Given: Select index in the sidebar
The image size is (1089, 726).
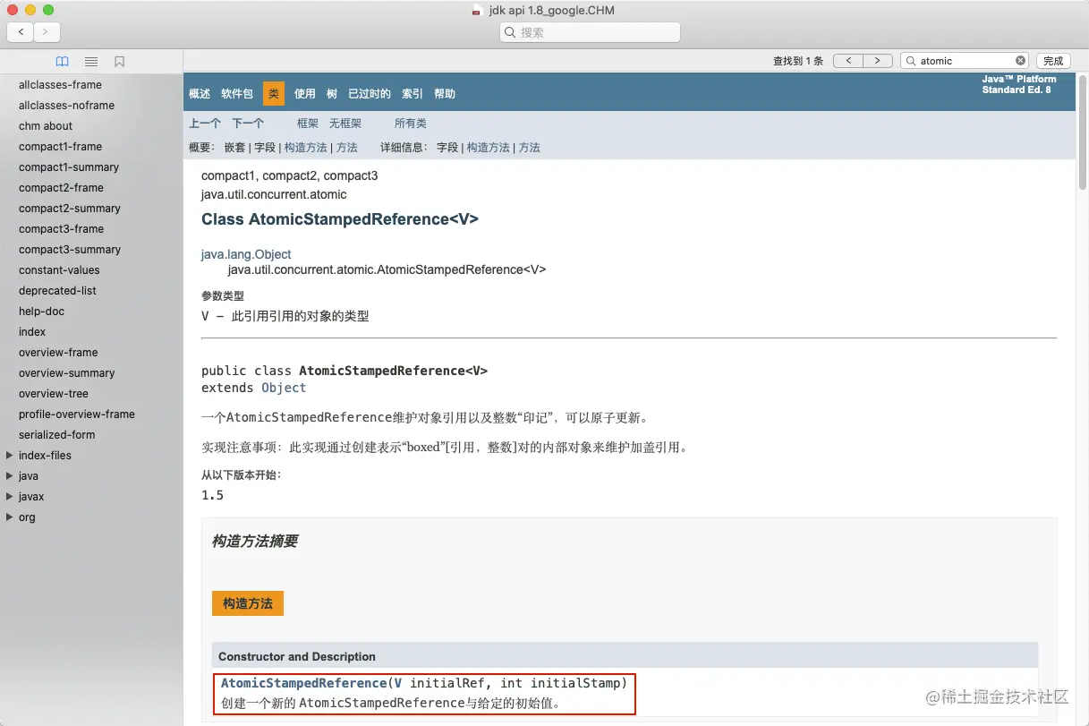Looking at the screenshot, I should [x=32, y=332].
